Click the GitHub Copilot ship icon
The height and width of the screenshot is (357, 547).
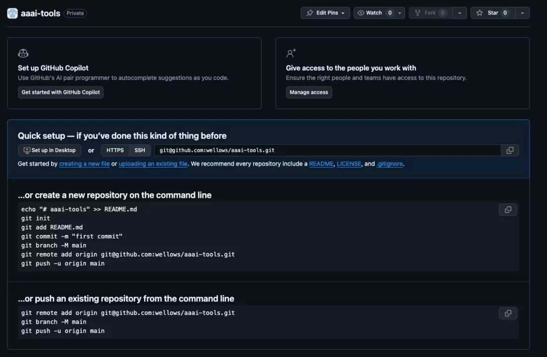click(x=23, y=53)
